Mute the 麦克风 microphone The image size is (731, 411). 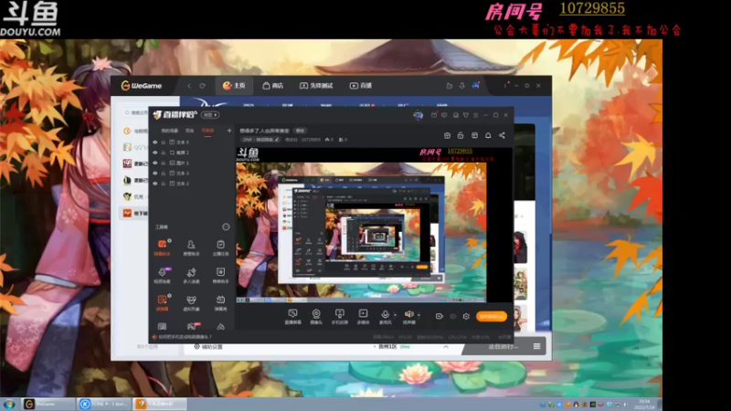click(x=385, y=316)
